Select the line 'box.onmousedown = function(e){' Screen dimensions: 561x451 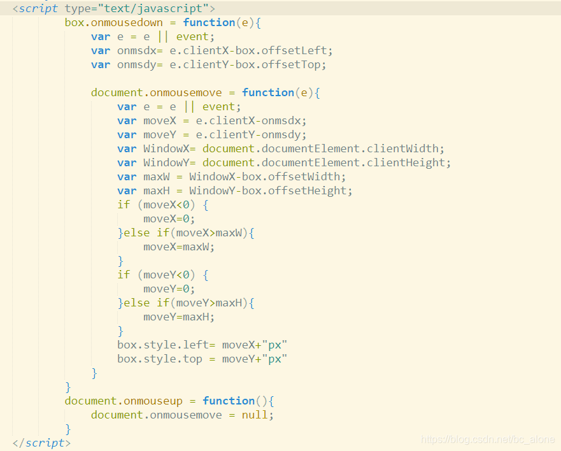tap(163, 22)
